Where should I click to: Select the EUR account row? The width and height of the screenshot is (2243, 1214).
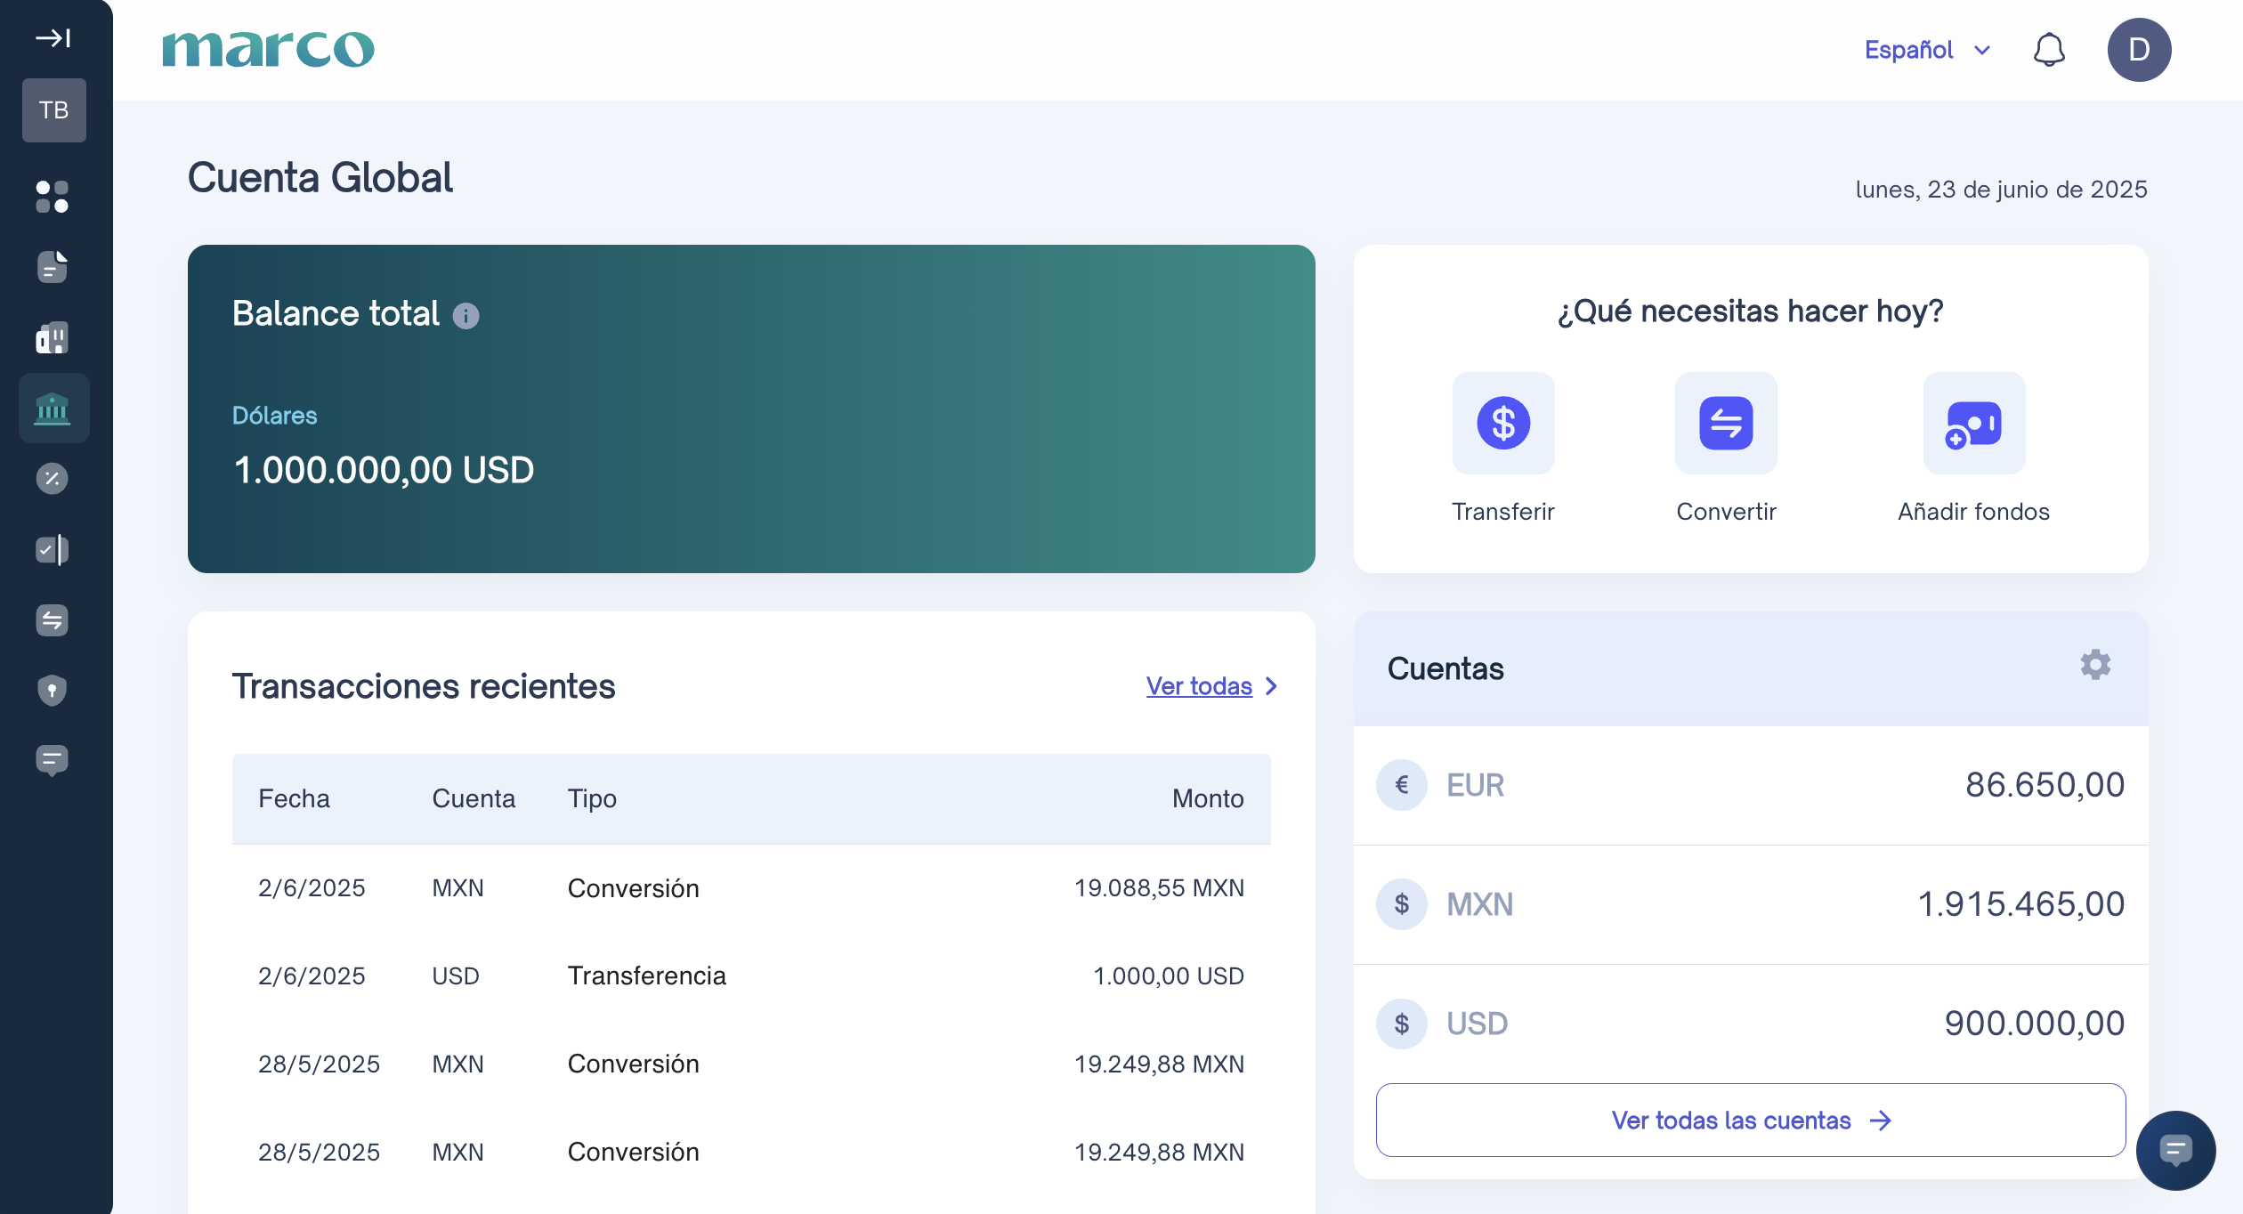[x=1750, y=785]
